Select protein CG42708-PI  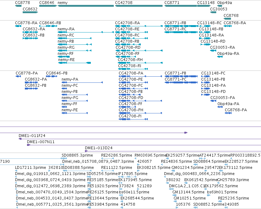coord(133,119)
